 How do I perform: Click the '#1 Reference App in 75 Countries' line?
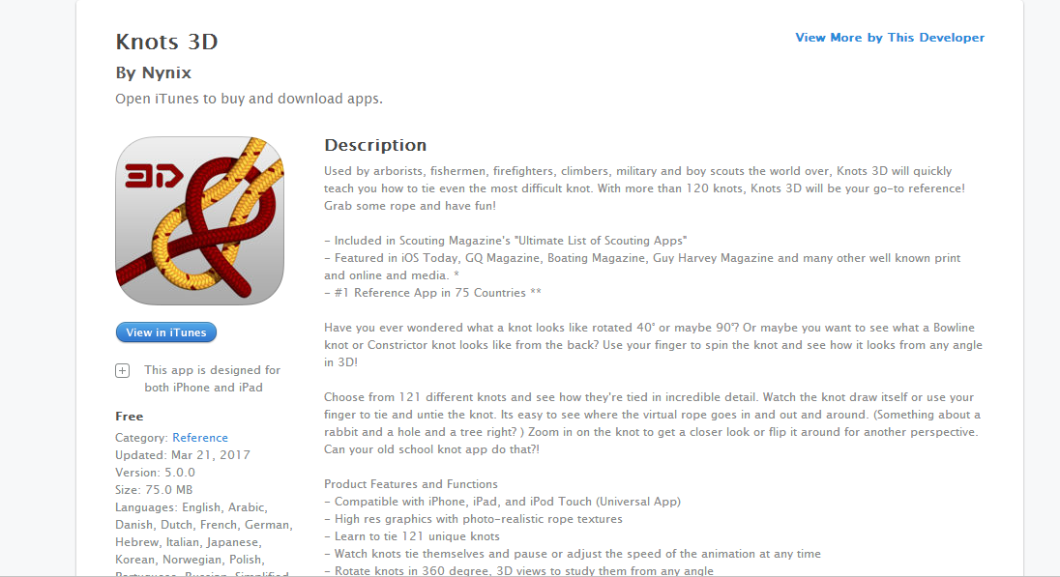coord(432,293)
